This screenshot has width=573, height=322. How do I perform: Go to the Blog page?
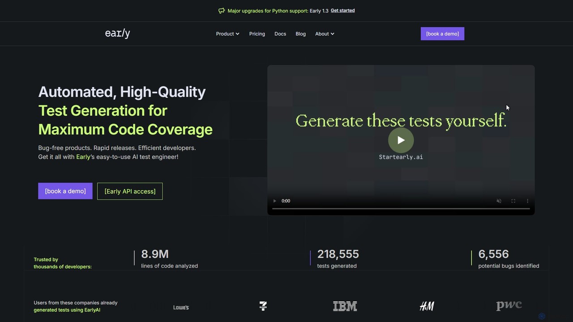pyautogui.click(x=301, y=34)
